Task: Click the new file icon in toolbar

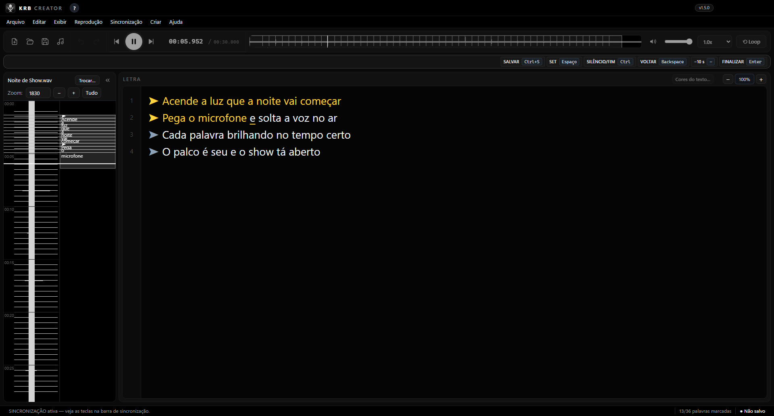Action: [15, 42]
